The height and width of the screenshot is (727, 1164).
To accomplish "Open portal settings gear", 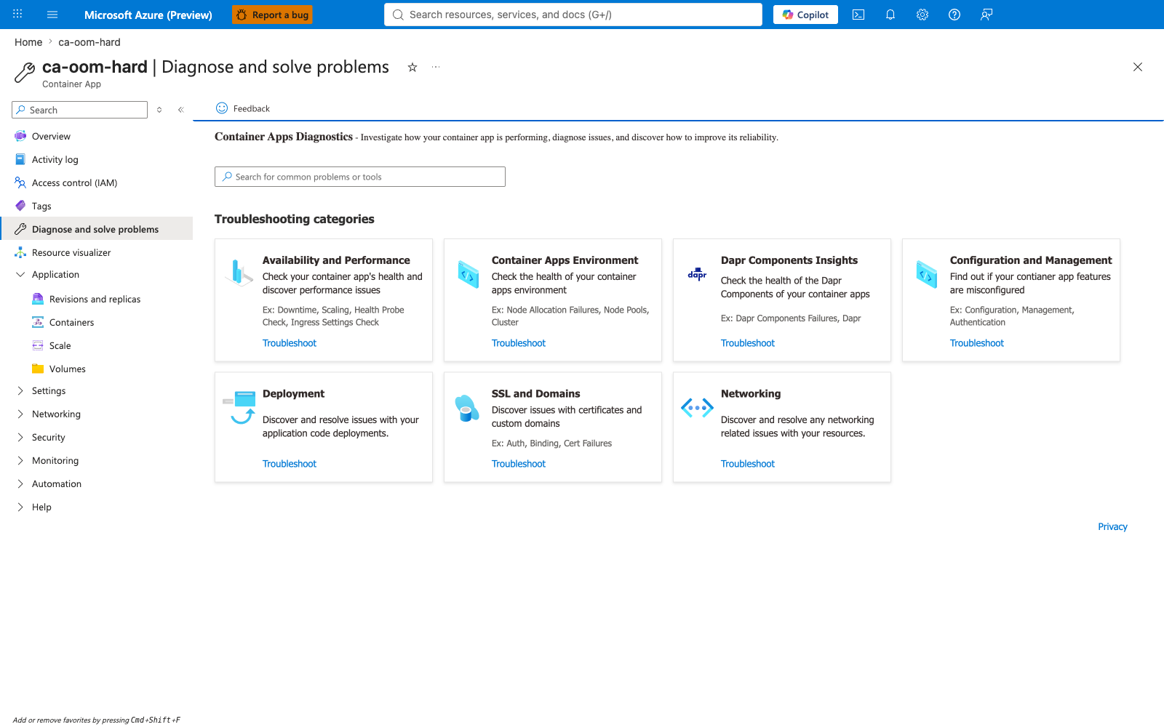I will pos(922,15).
